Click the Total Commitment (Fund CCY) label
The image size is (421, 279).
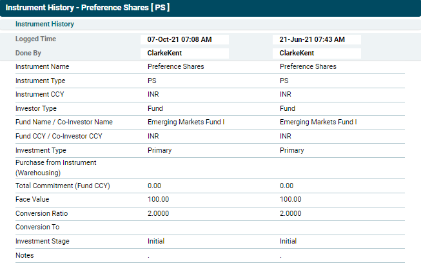pos(63,186)
